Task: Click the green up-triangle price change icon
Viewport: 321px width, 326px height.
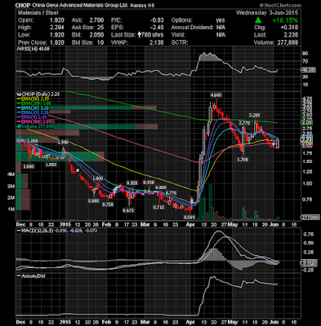Action: [258, 20]
